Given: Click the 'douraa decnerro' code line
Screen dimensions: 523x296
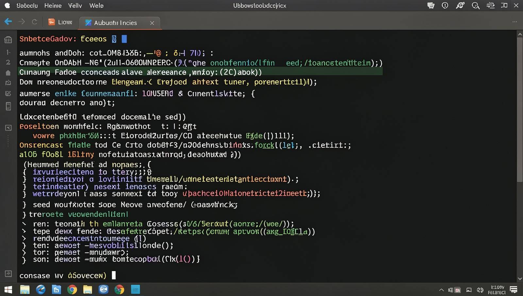Looking at the screenshot, I should [67, 103].
